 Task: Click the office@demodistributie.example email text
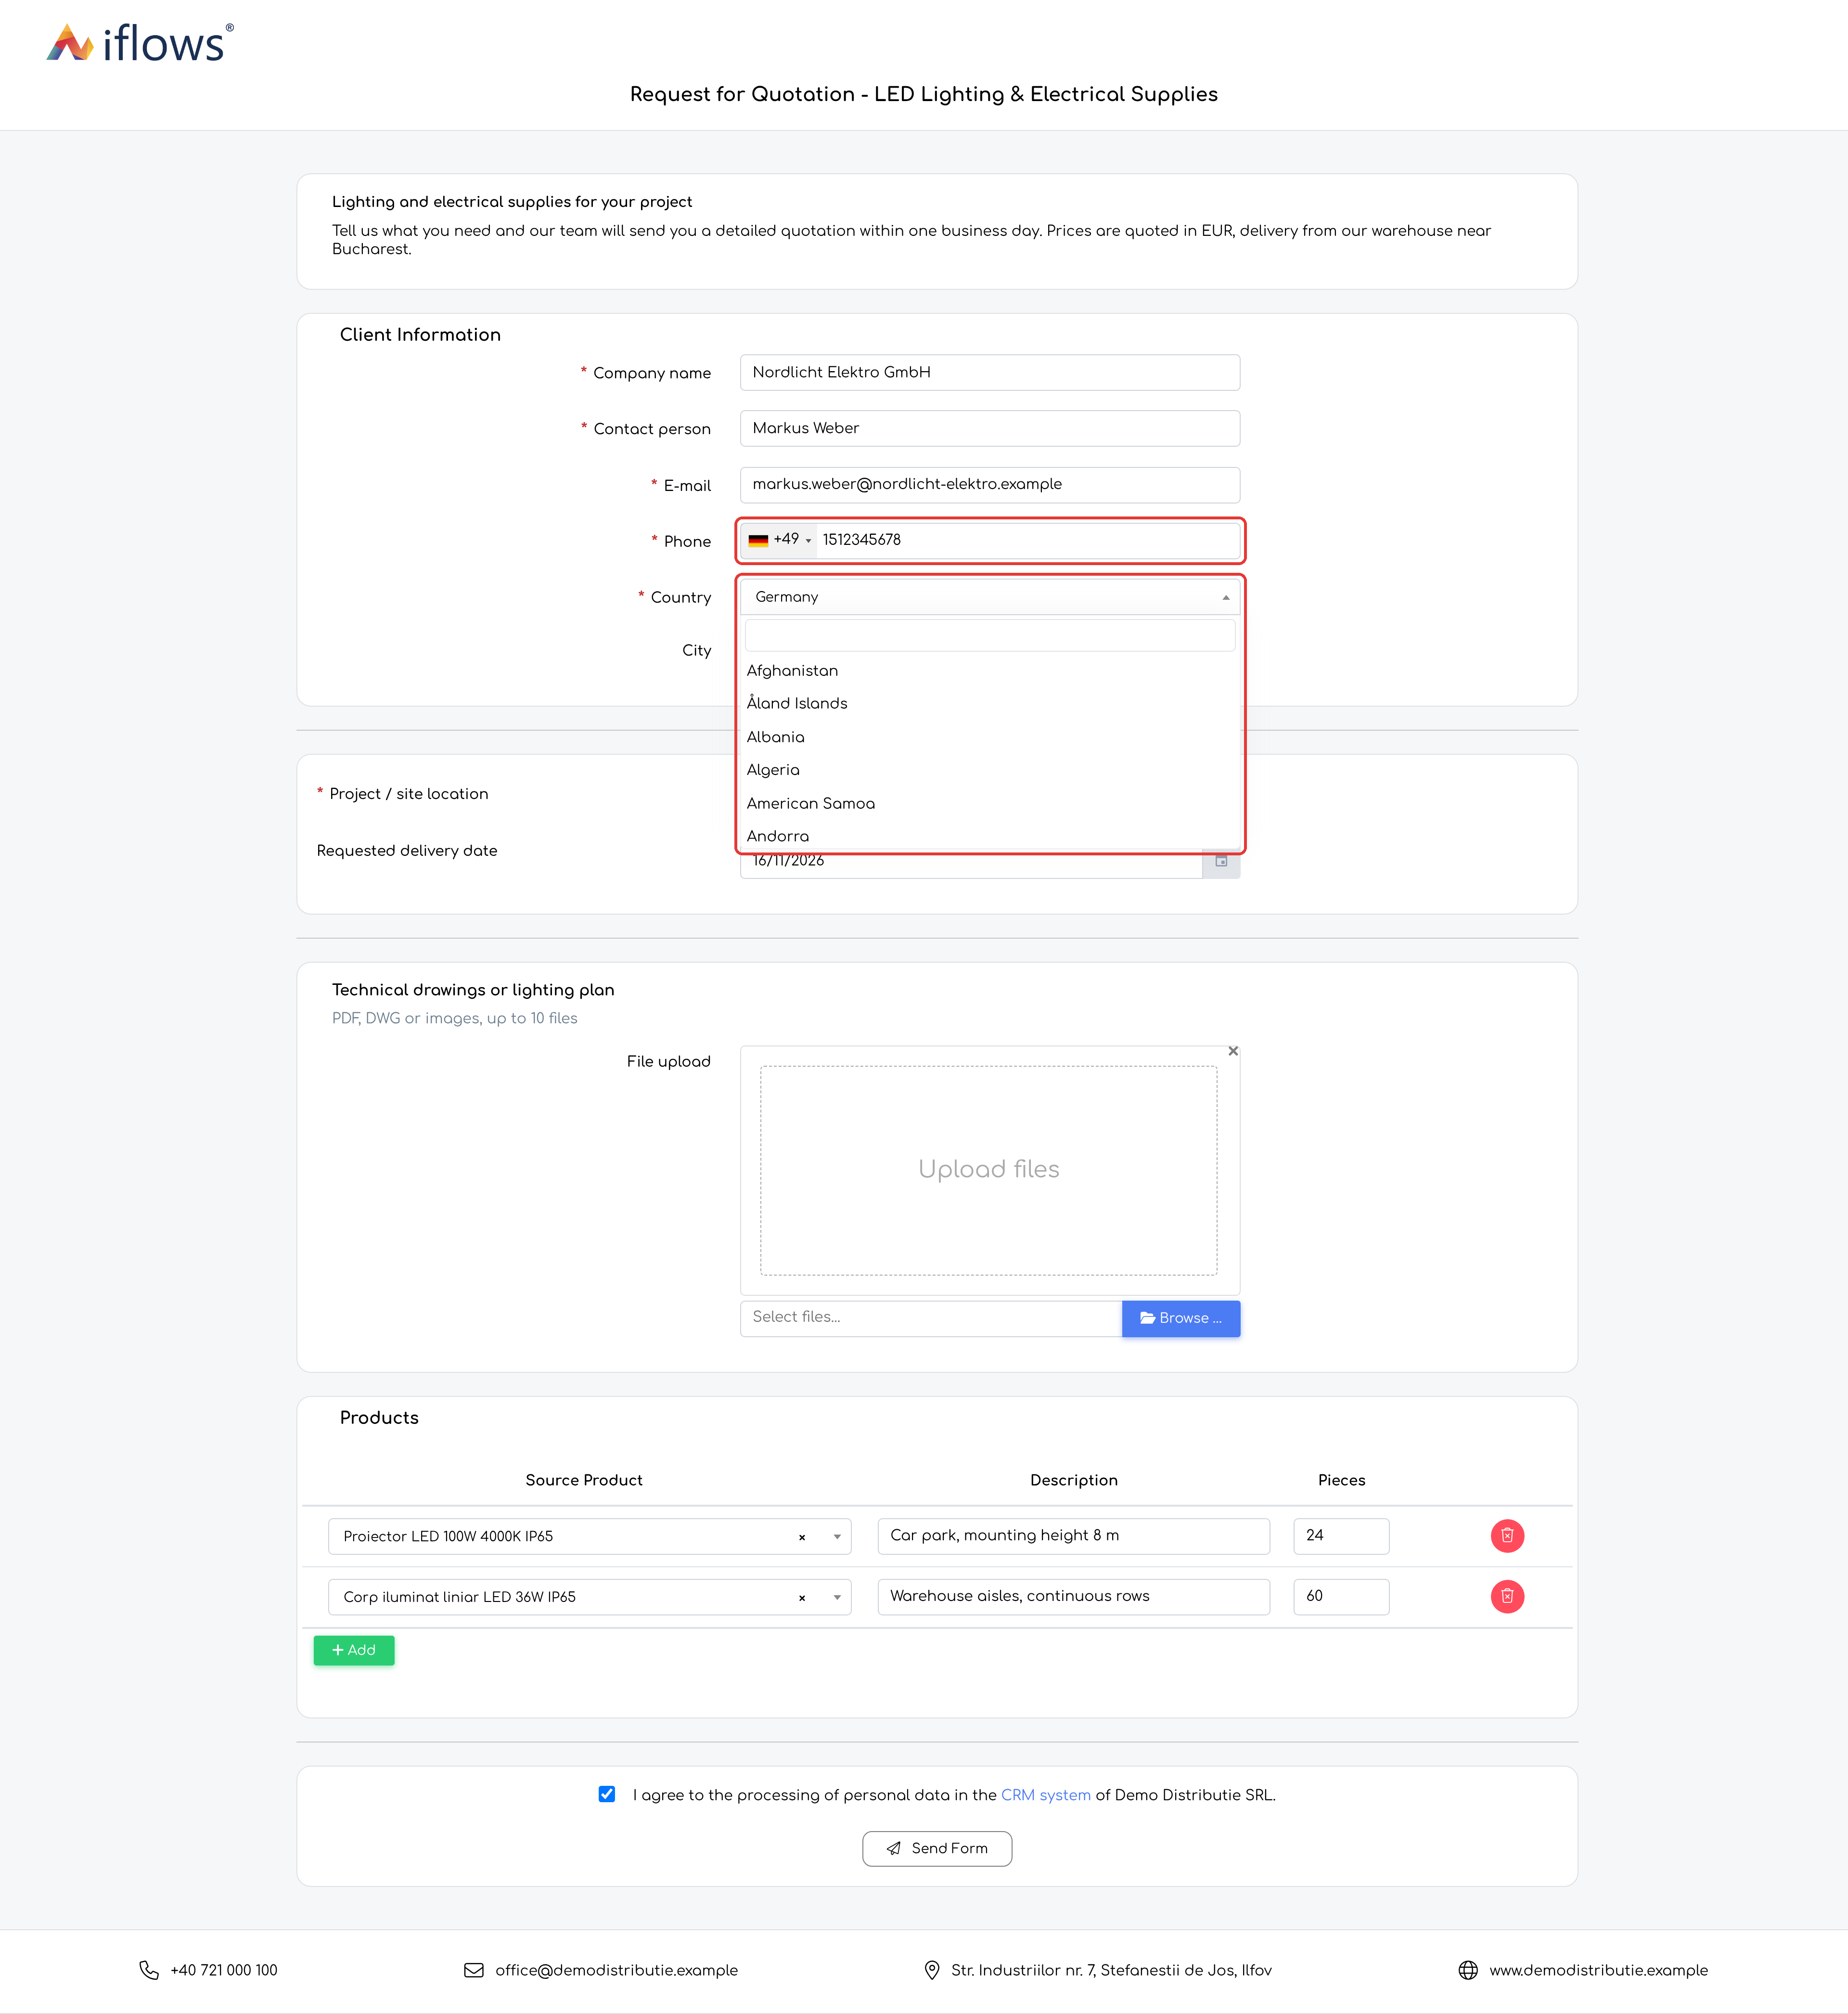pos(616,1970)
